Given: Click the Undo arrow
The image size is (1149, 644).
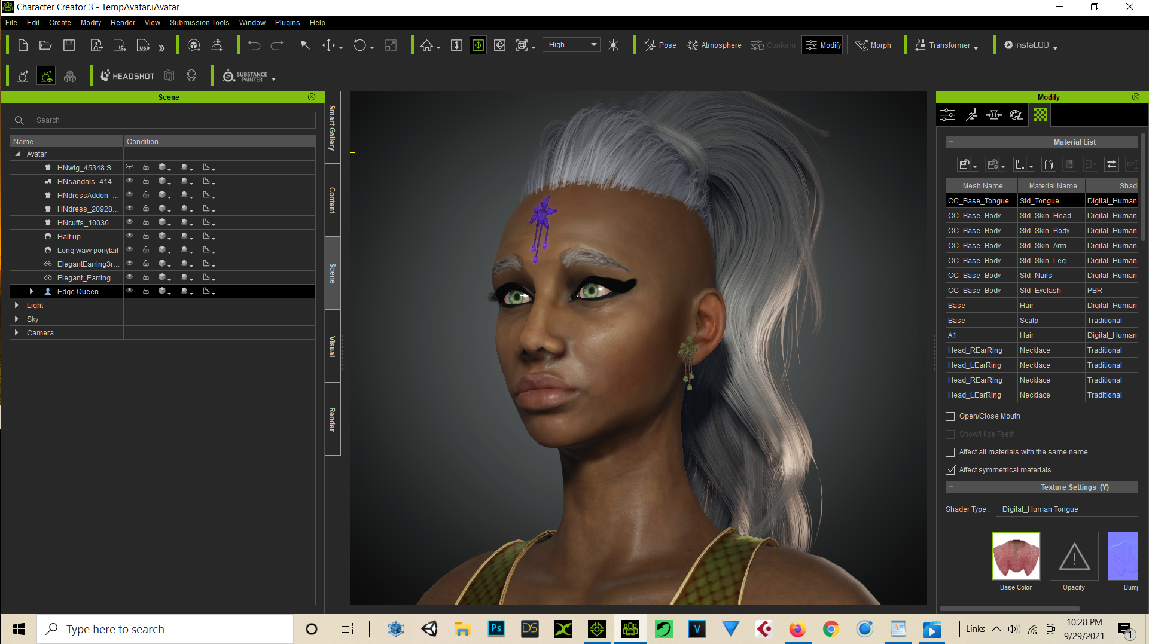Looking at the screenshot, I should pos(254,45).
